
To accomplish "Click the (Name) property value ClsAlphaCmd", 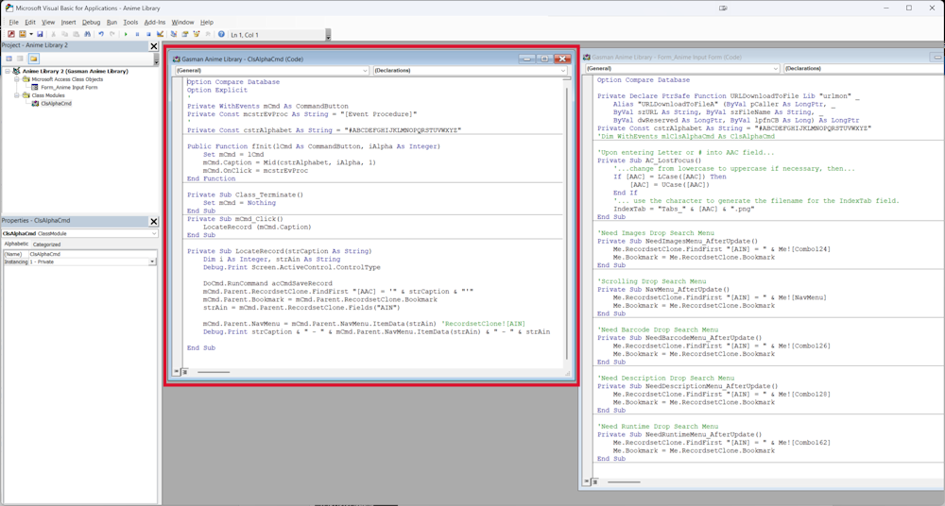I will click(x=93, y=254).
